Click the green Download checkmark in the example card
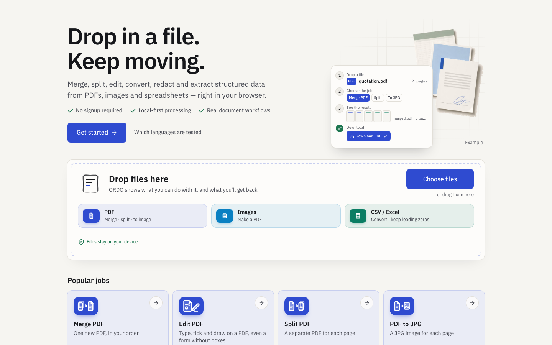 point(340,128)
